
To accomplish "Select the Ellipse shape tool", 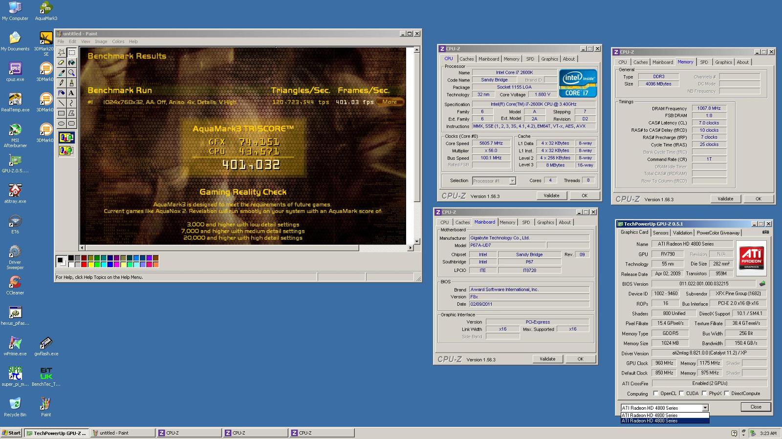I will [62, 124].
